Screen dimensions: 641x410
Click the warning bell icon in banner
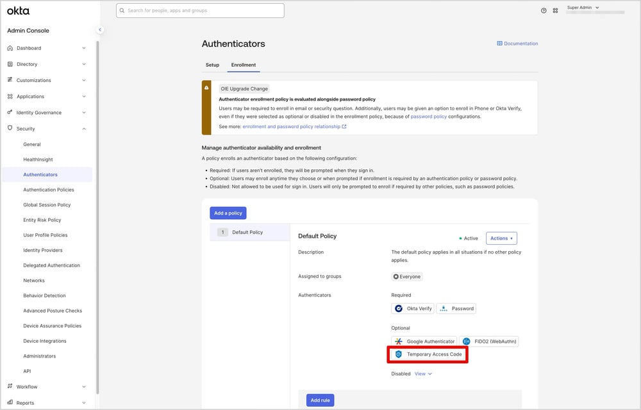(x=206, y=87)
